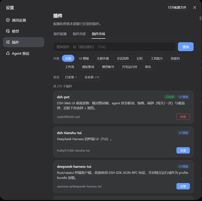202x201 pixels.
Task: Filter by UI 增强 category chip
Action: click(84, 58)
